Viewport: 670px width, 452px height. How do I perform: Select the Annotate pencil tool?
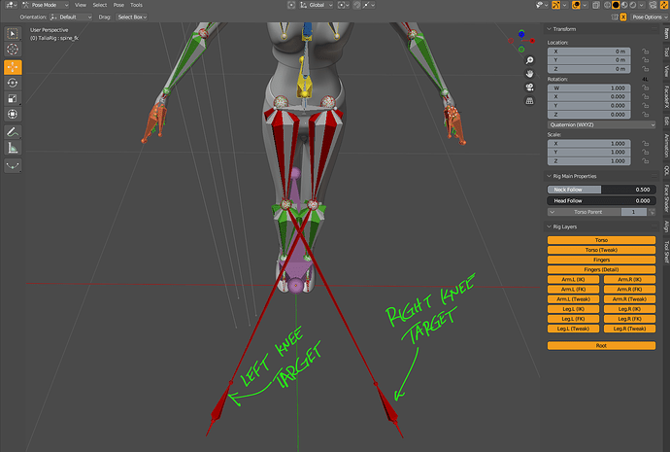pyautogui.click(x=13, y=131)
